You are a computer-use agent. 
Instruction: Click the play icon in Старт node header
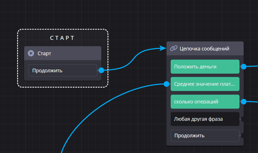click(x=31, y=53)
